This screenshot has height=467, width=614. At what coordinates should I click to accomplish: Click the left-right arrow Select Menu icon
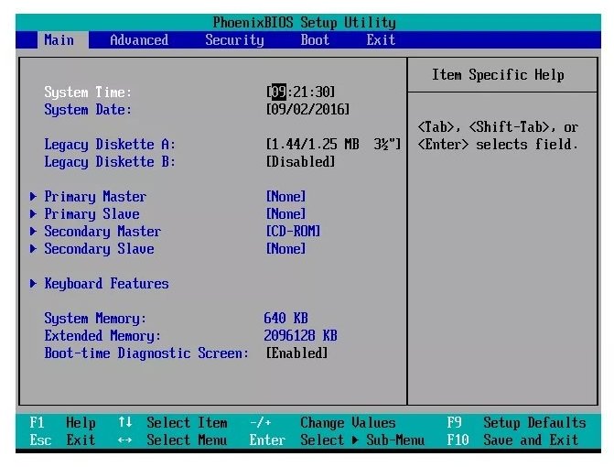[x=125, y=440]
